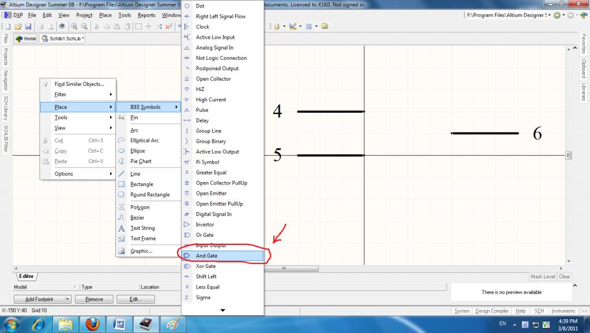Screen dimensions: 590x333
Task: Click the Add Footprint button
Action: coord(39,299)
